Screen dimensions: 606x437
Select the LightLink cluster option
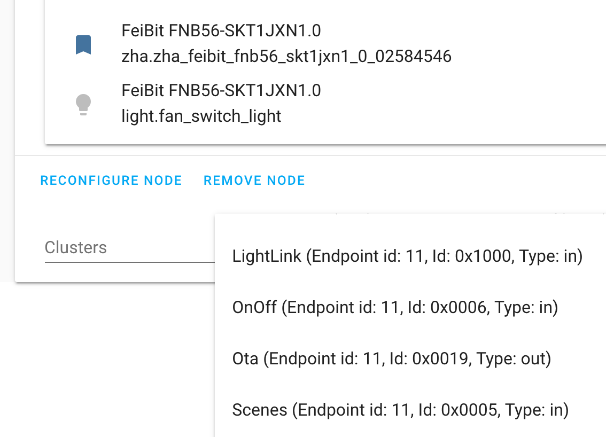click(x=407, y=256)
